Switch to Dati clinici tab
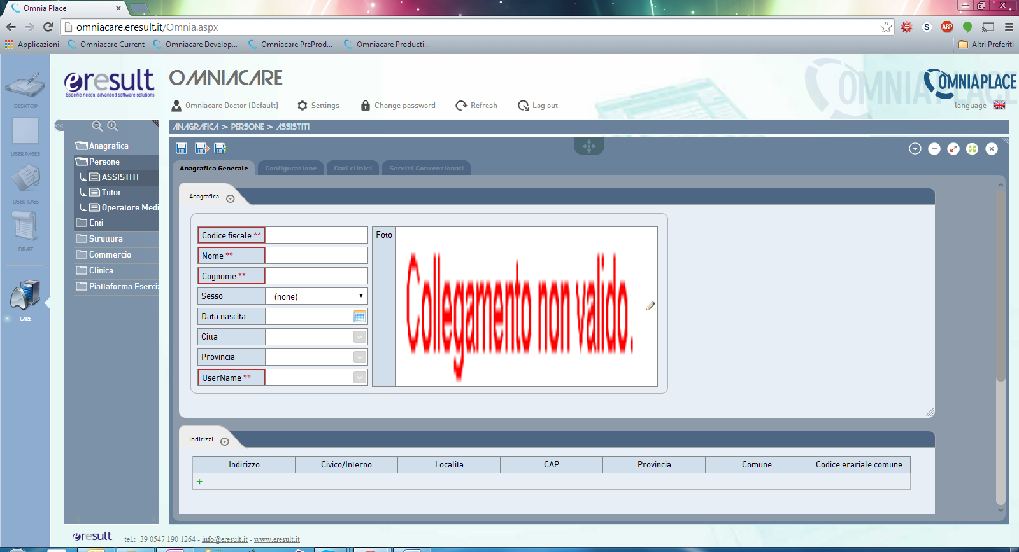Screen dimensions: 1019x552 (x=353, y=168)
